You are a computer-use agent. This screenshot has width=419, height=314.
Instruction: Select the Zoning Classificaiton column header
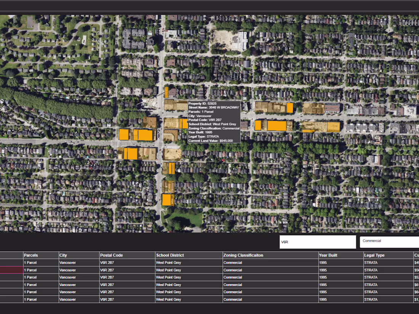270,255
